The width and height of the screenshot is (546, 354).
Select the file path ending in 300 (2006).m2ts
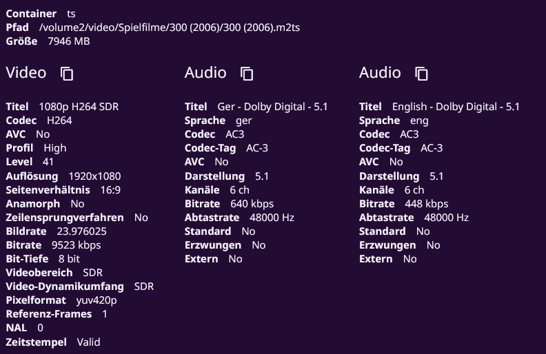coord(169,28)
